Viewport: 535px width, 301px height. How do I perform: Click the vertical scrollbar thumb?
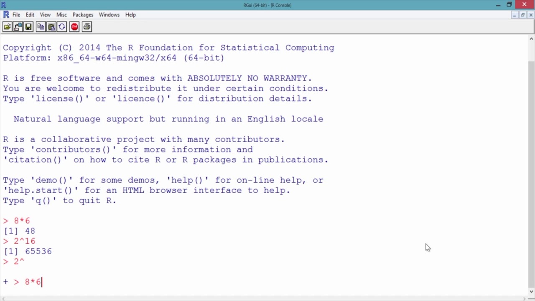[531, 174]
